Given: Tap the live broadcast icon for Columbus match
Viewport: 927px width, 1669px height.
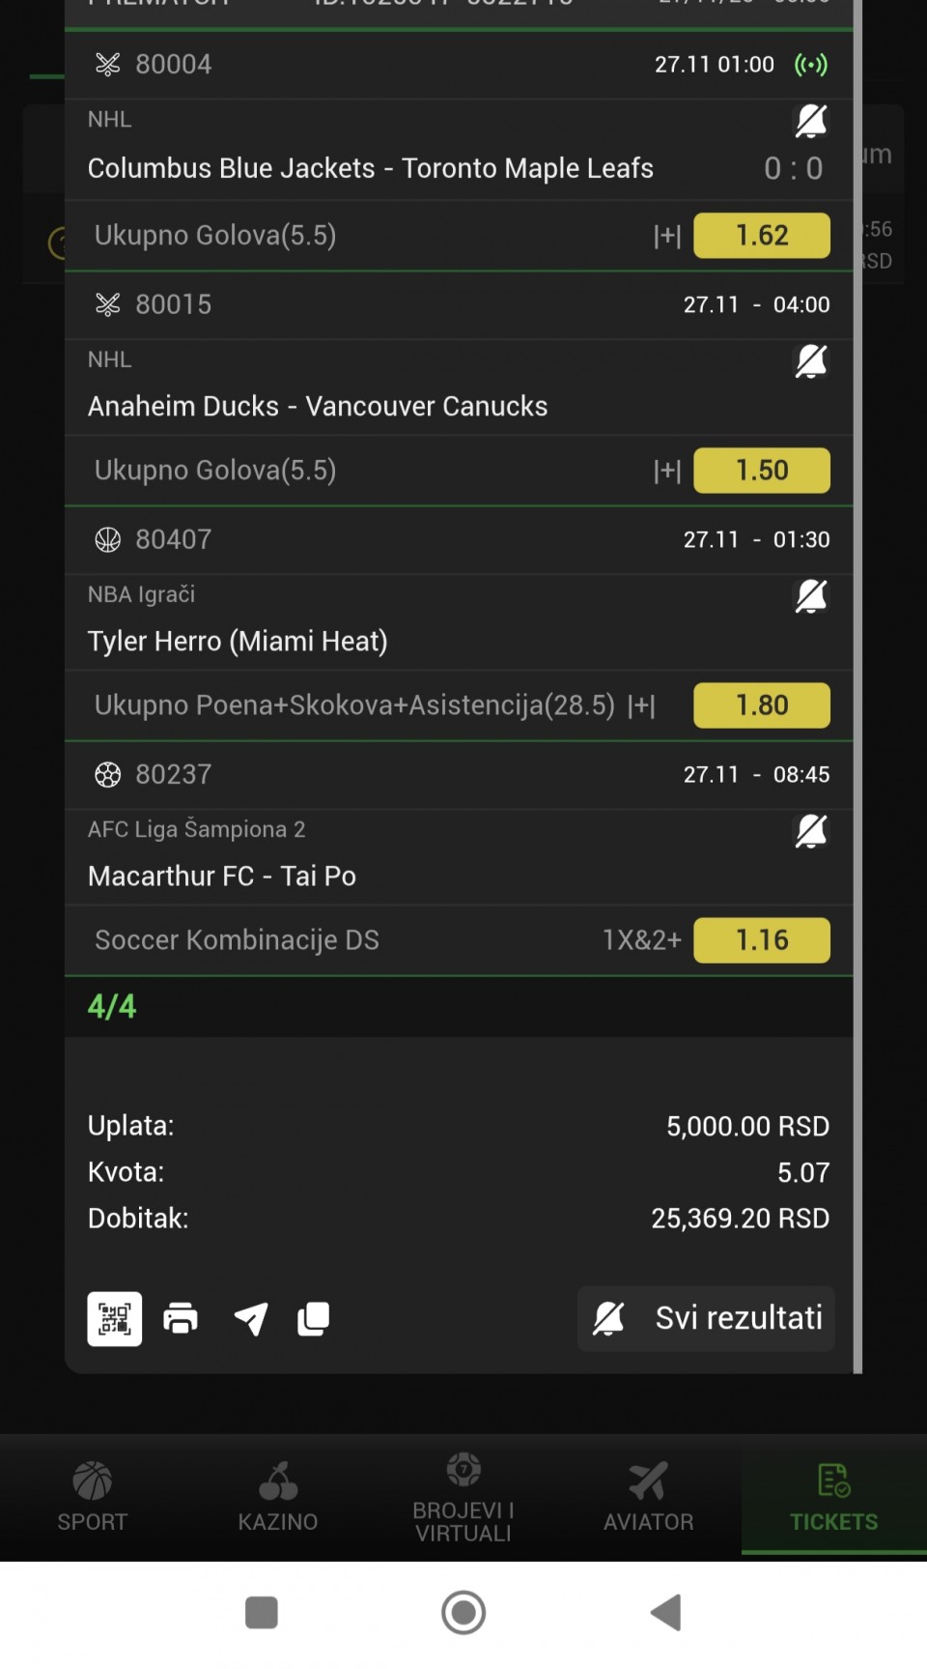Looking at the screenshot, I should 810,65.
